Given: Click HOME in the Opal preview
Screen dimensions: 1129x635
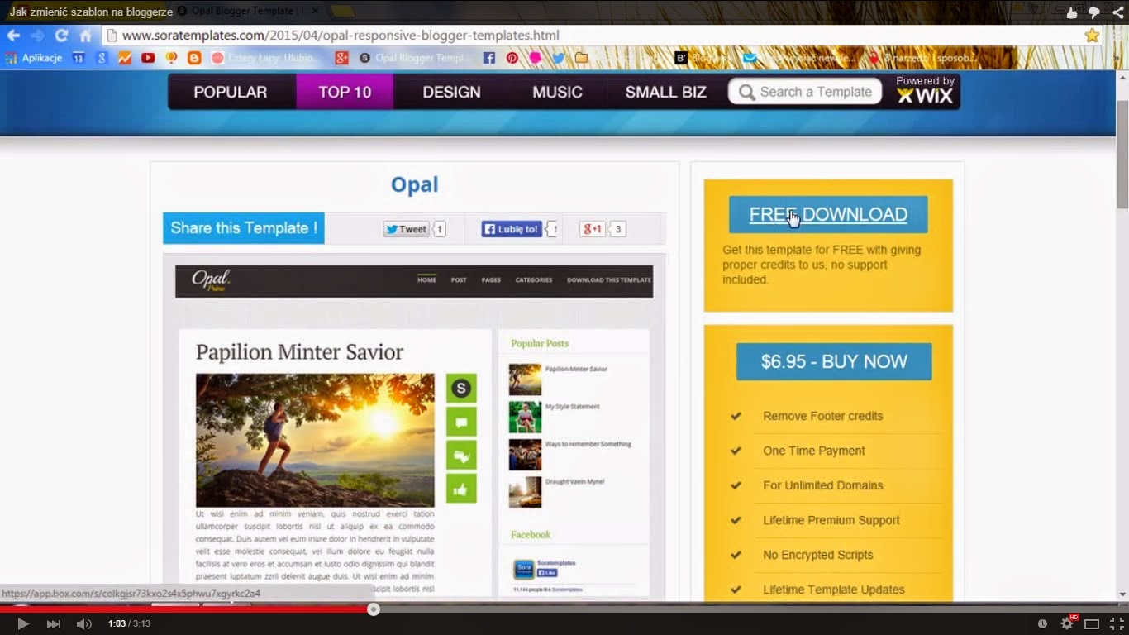Looking at the screenshot, I should pos(426,279).
